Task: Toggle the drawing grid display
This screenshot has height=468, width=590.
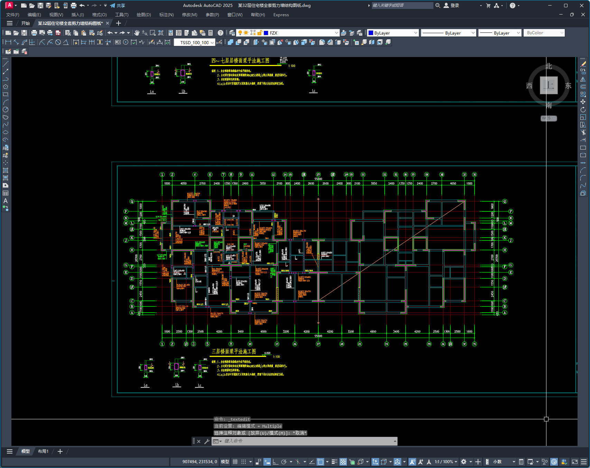Action: (235, 462)
